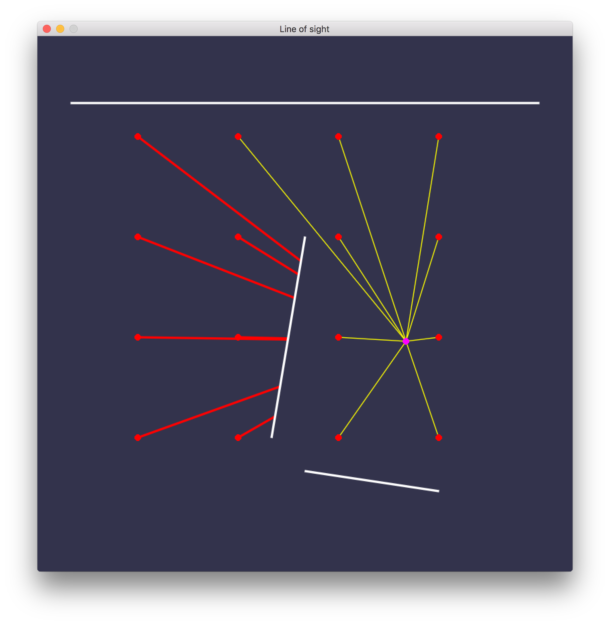Click the short slanted white wall at bottom
The height and width of the screenshot is (625, 610).
372,481
